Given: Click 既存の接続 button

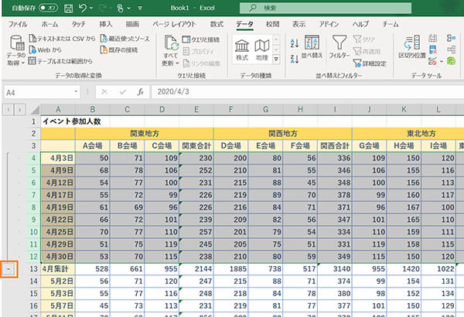Looking at the screenshot, I should (119, 49).
